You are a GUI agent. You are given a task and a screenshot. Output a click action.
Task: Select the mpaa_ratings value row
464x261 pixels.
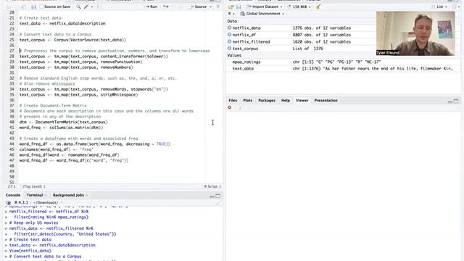coord(343,62)
